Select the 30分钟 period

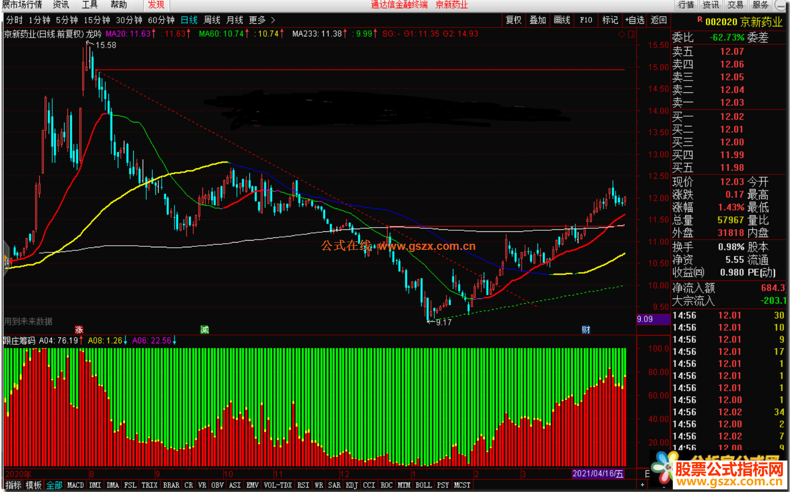pos(129,20)
